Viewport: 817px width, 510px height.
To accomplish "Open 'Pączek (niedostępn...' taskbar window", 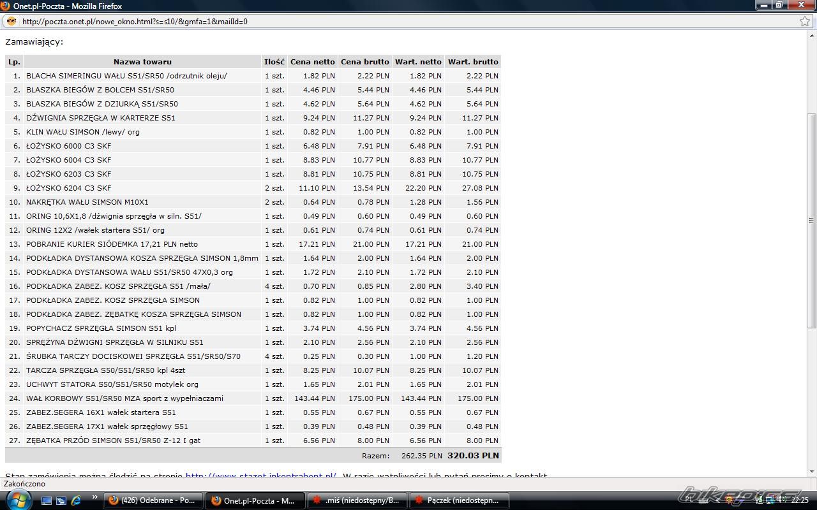I will pyautogui.click(x=459, y=500).
